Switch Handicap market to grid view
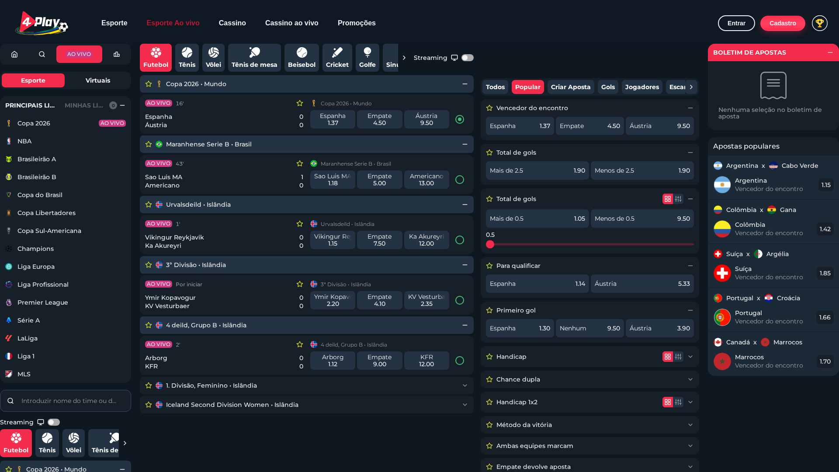 pos(668,357)
